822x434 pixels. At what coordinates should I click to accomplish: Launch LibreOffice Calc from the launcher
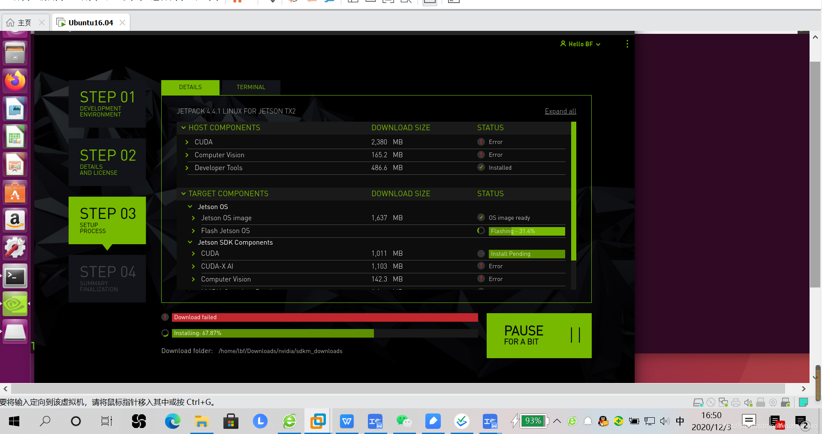click(15, 137)
